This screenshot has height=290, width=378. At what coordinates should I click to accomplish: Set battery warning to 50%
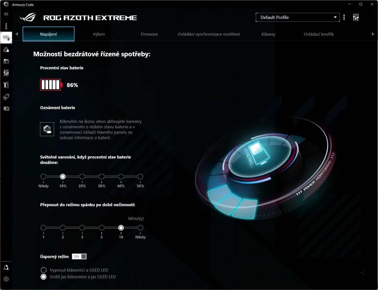pos(140,177)
